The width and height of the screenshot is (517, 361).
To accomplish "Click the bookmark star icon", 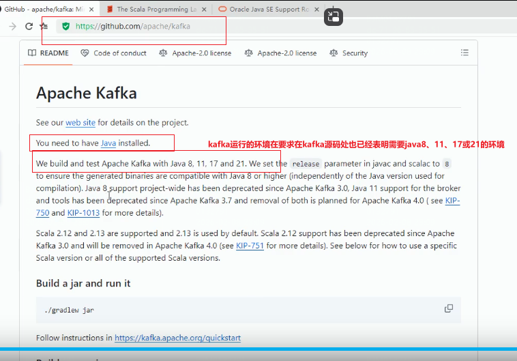I will tap(44, 26).
